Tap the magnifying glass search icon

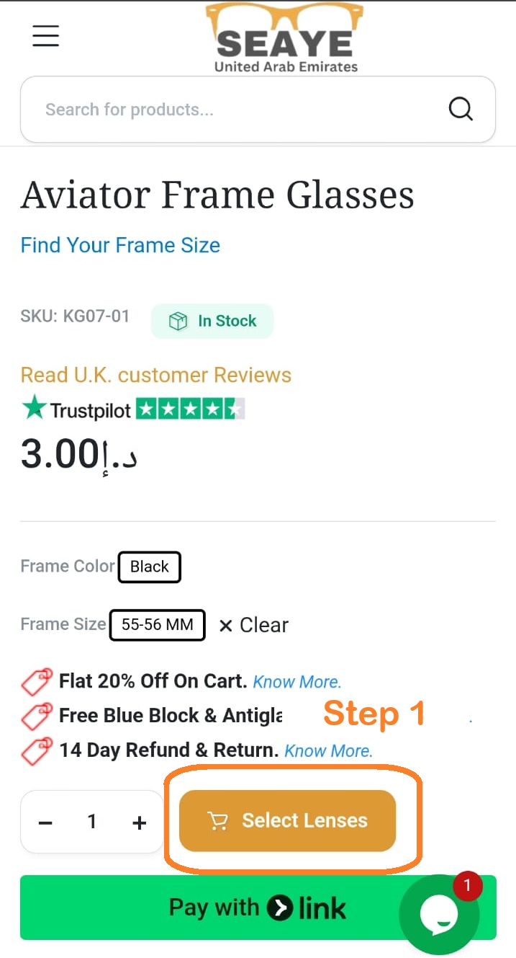coord(461,110)
